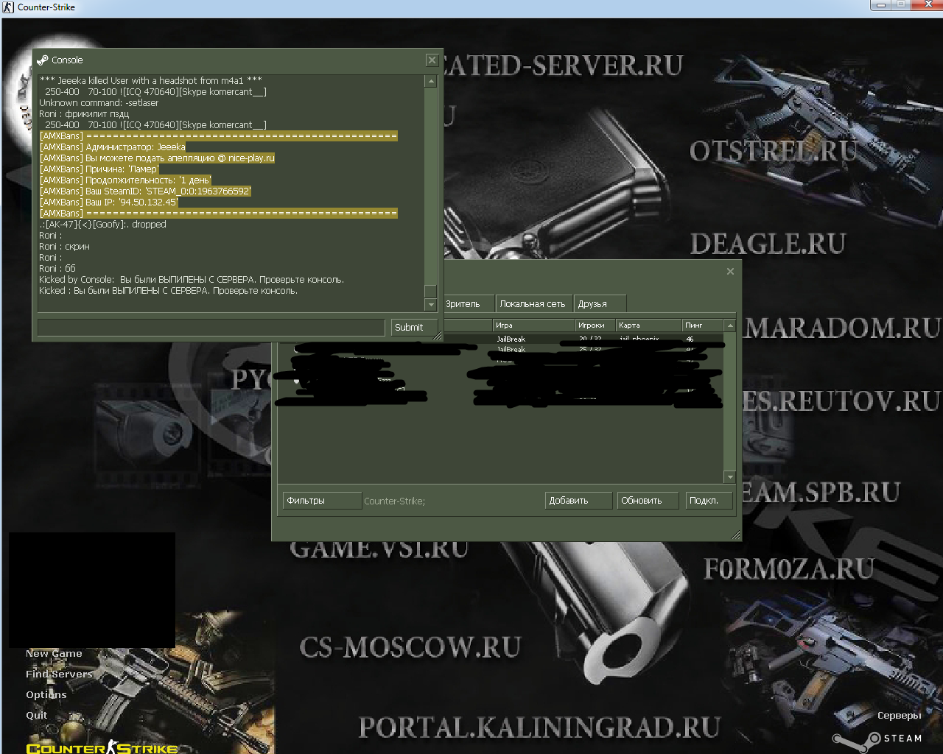
Task: Click the server list scroll down arrow
Action: coord(730,477)
